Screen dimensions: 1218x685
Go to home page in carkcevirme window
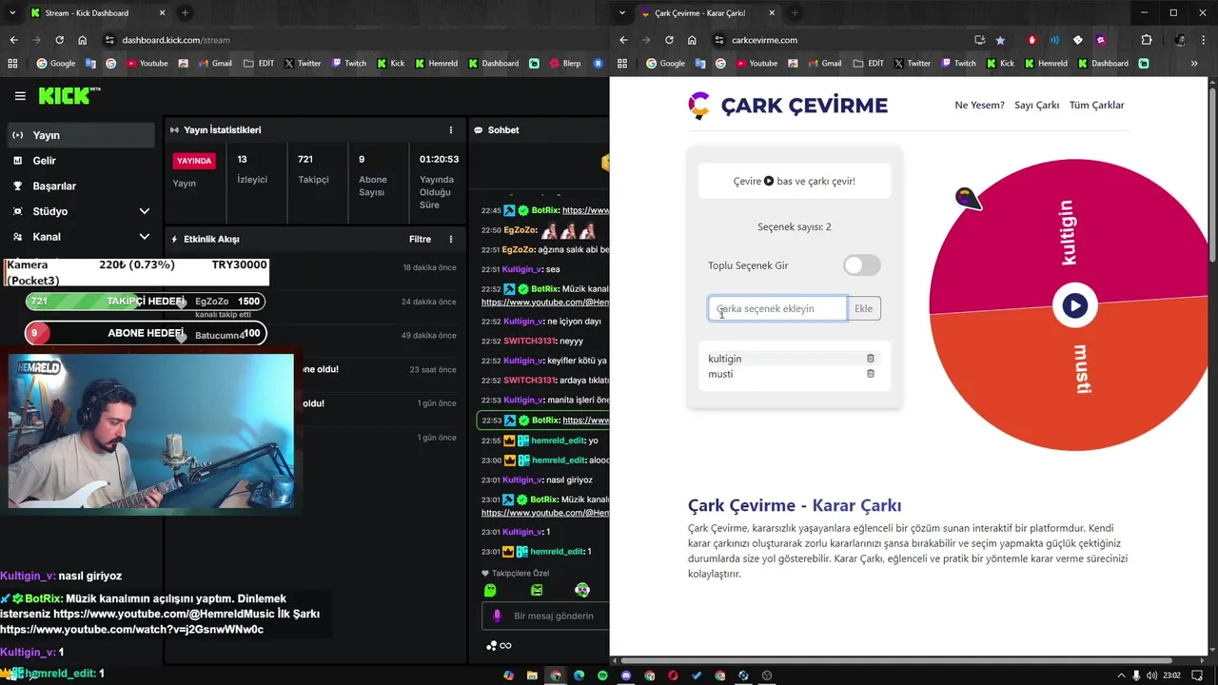pos(692,40)
